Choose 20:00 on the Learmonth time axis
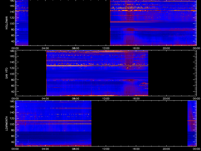201x151 pixels. pyautogui.click(x=166, y=149)
